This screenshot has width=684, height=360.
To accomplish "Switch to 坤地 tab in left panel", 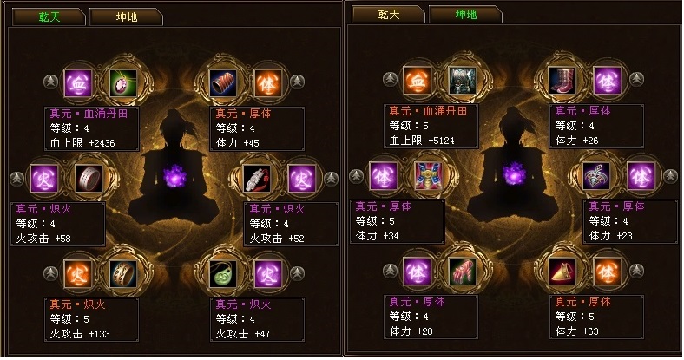I will pos(126,17).
